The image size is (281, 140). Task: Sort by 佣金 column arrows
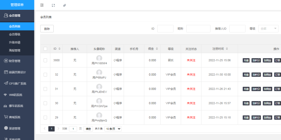pos(157,49)
